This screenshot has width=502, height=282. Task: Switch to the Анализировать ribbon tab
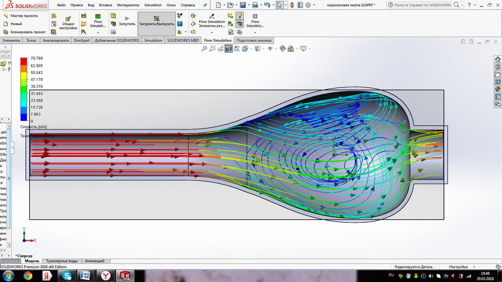[56, 41]
